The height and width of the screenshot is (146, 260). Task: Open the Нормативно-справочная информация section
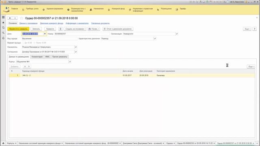pos(141,10)
